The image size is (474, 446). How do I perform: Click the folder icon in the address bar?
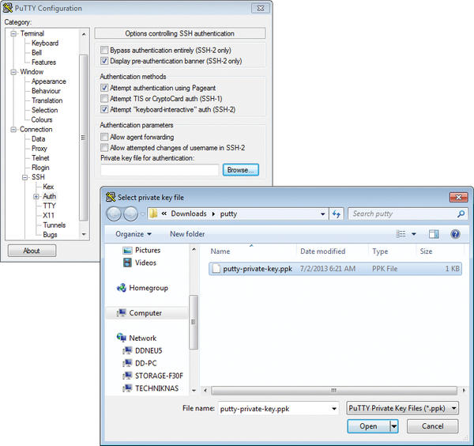(153, 214)
